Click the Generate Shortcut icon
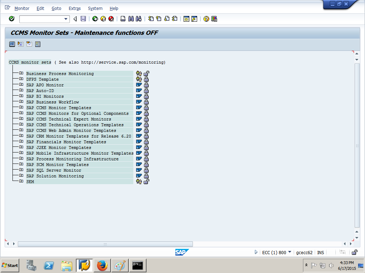Image resolution: width=365 pixels, height=273 pixels. pyautogui.click(x=194, y=19)
